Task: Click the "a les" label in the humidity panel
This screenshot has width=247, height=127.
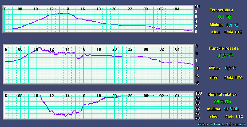Action: pyautogui.click(x=213, y=117)
